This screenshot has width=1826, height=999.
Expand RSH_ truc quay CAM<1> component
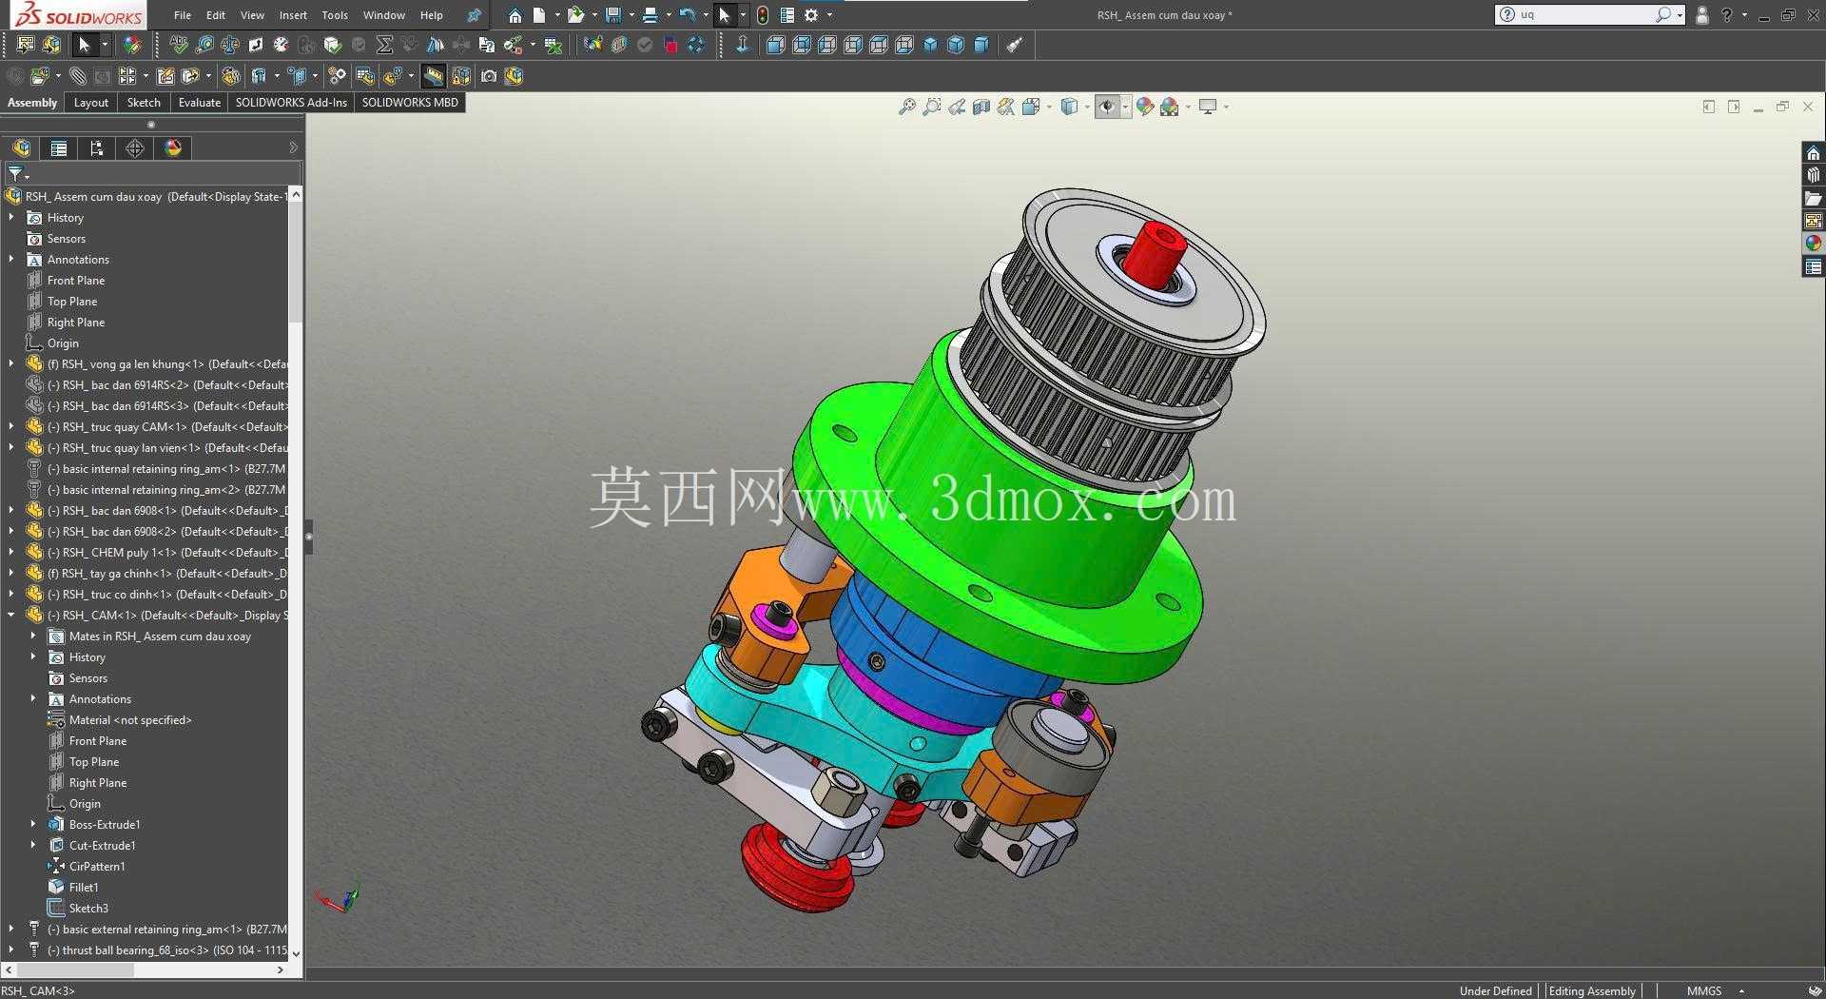click(x=11, y=427)
